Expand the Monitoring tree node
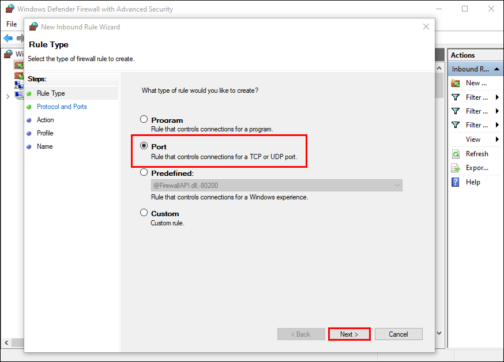This screenshot has height=362, width=504. [x=7, y=96]
